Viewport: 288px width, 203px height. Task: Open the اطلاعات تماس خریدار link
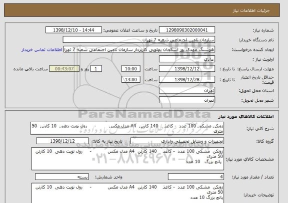(41, 50)
